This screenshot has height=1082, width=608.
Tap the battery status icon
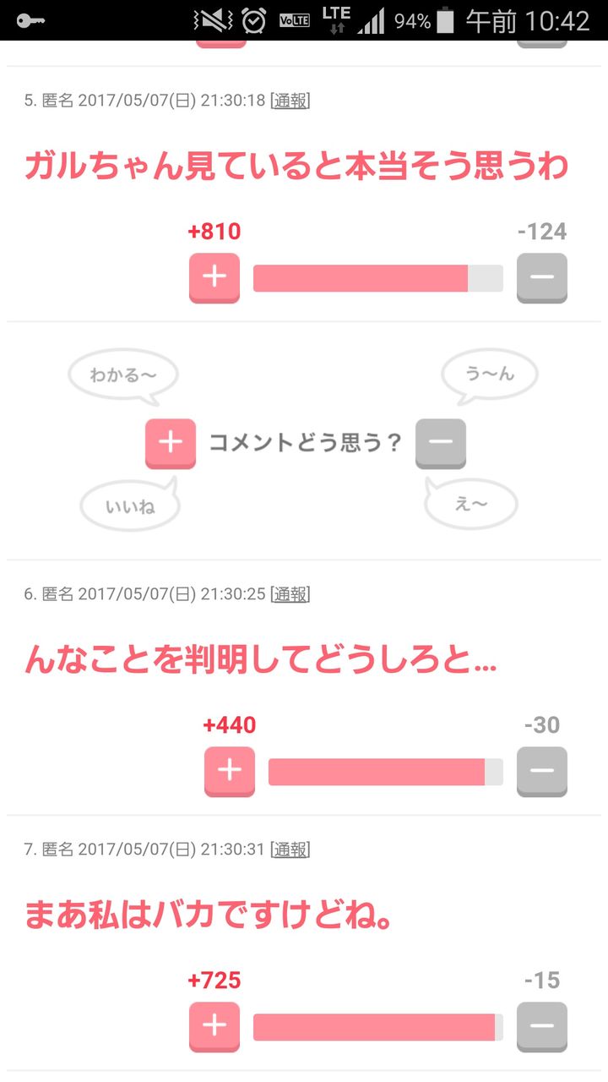pyautogui.click(x=446, y=20)
